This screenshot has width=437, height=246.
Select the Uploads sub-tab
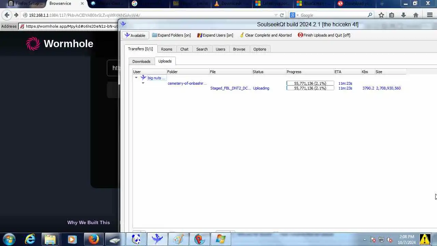click(165, 61)
